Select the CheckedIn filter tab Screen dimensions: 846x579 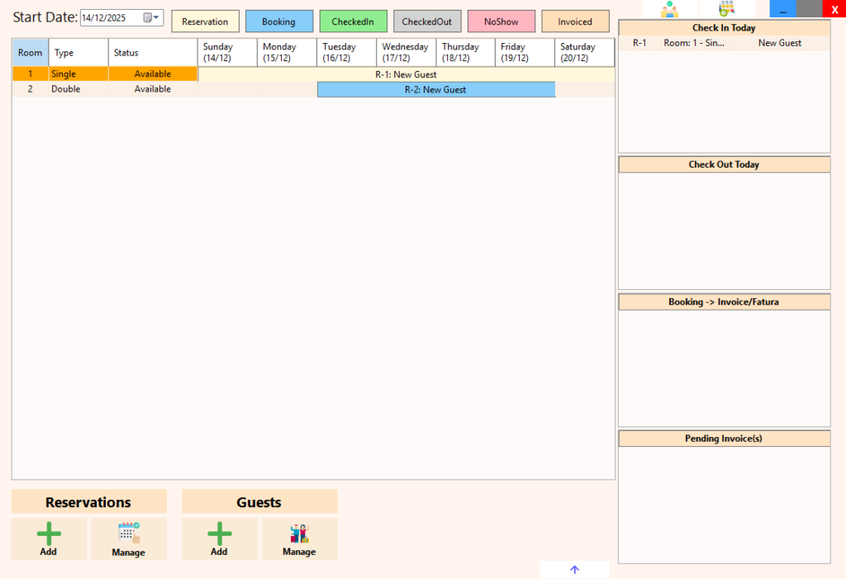[353, 21]
